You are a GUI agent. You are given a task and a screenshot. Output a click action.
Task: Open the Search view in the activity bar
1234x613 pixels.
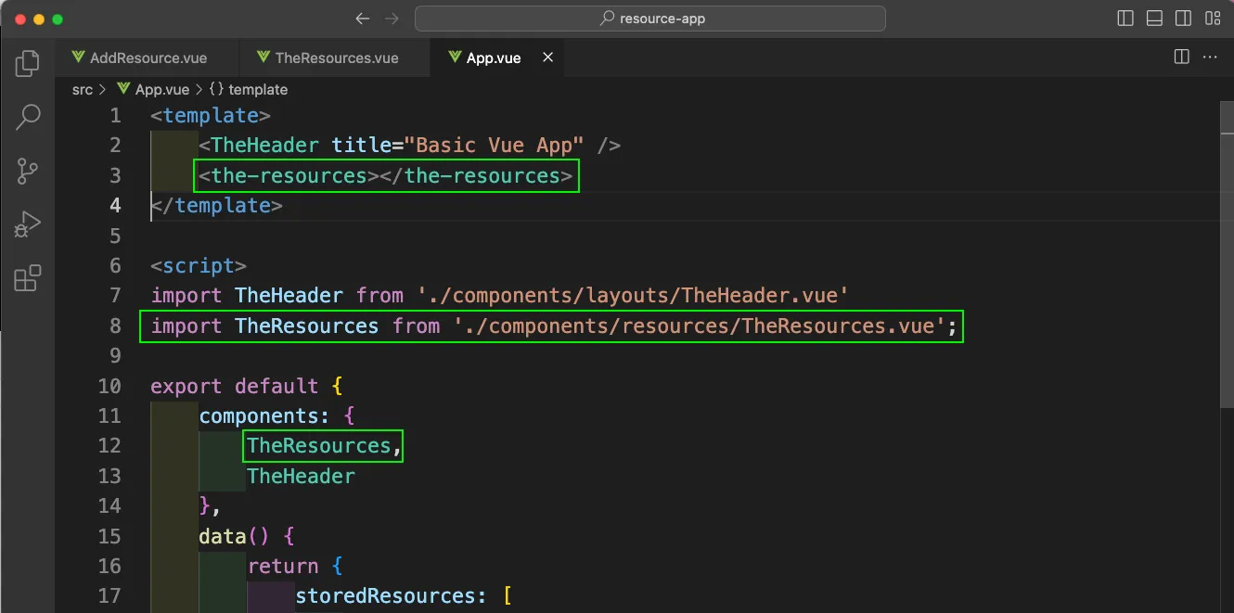[28, 117]
